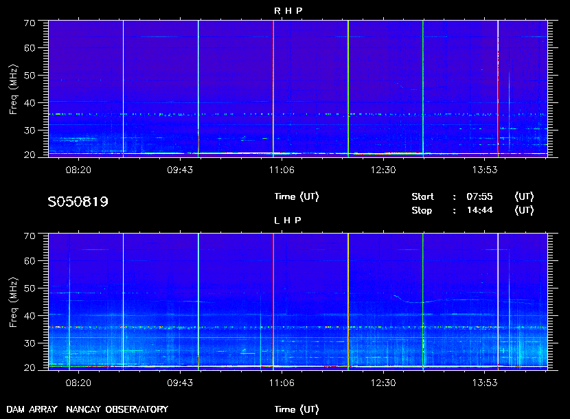This screenshot has width=570, height=419.
Task: Click the 'Freq (MHz)' label of LHP panel
Action: pos(13,303)
